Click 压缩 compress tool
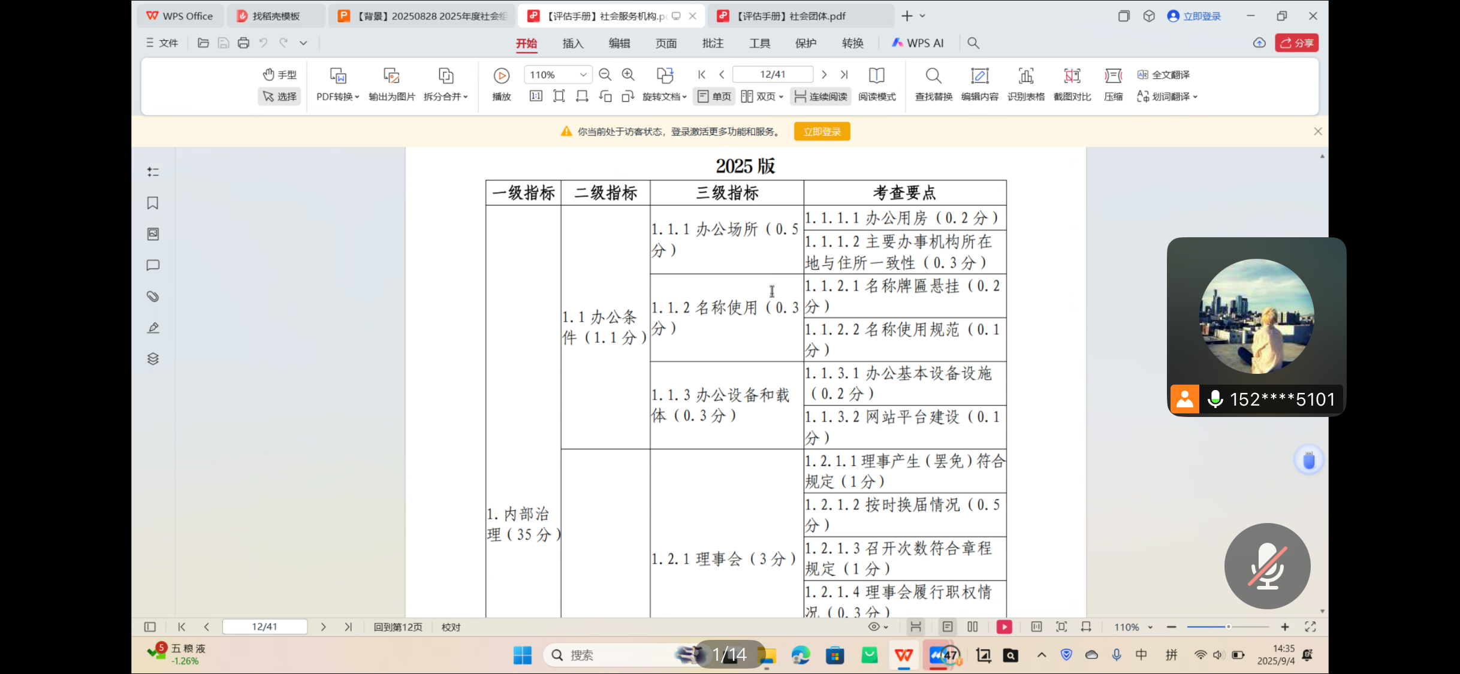 pyautogui.click(x=1113, y=84)
